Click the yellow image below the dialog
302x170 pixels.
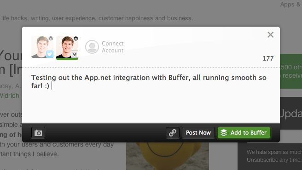point(168,156)
